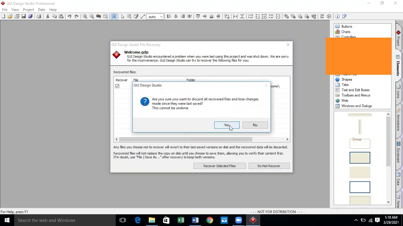Click the Zoom 100% icon
Image resolution: width=403 pixels, height=226 pixels.
[99, 16]
